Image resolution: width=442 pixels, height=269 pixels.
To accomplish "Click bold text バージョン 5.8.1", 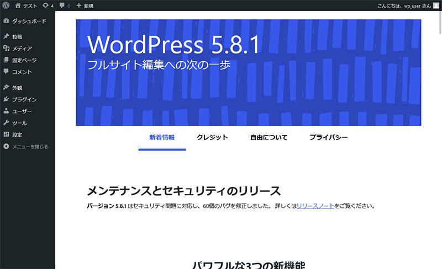I will pos(107,206).
